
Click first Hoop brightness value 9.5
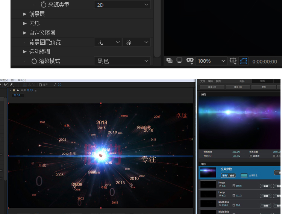(224, 186)
